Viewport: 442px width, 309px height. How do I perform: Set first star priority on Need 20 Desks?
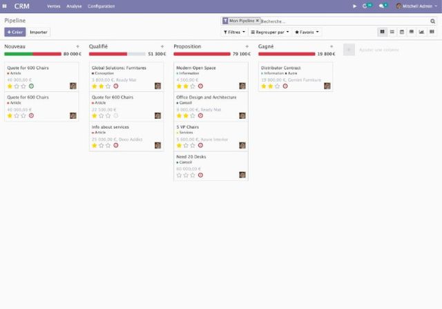179,176
